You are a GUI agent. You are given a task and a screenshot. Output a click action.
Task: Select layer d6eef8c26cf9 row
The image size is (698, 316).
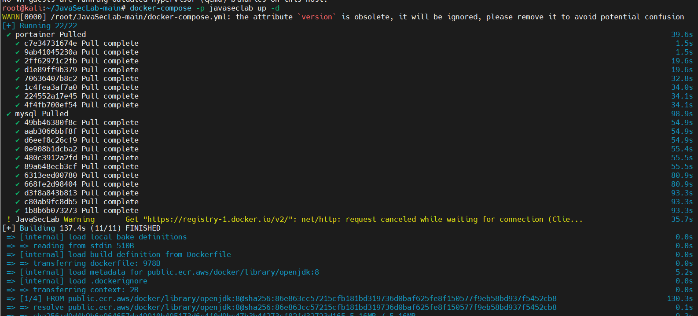[x=81, y=140]
